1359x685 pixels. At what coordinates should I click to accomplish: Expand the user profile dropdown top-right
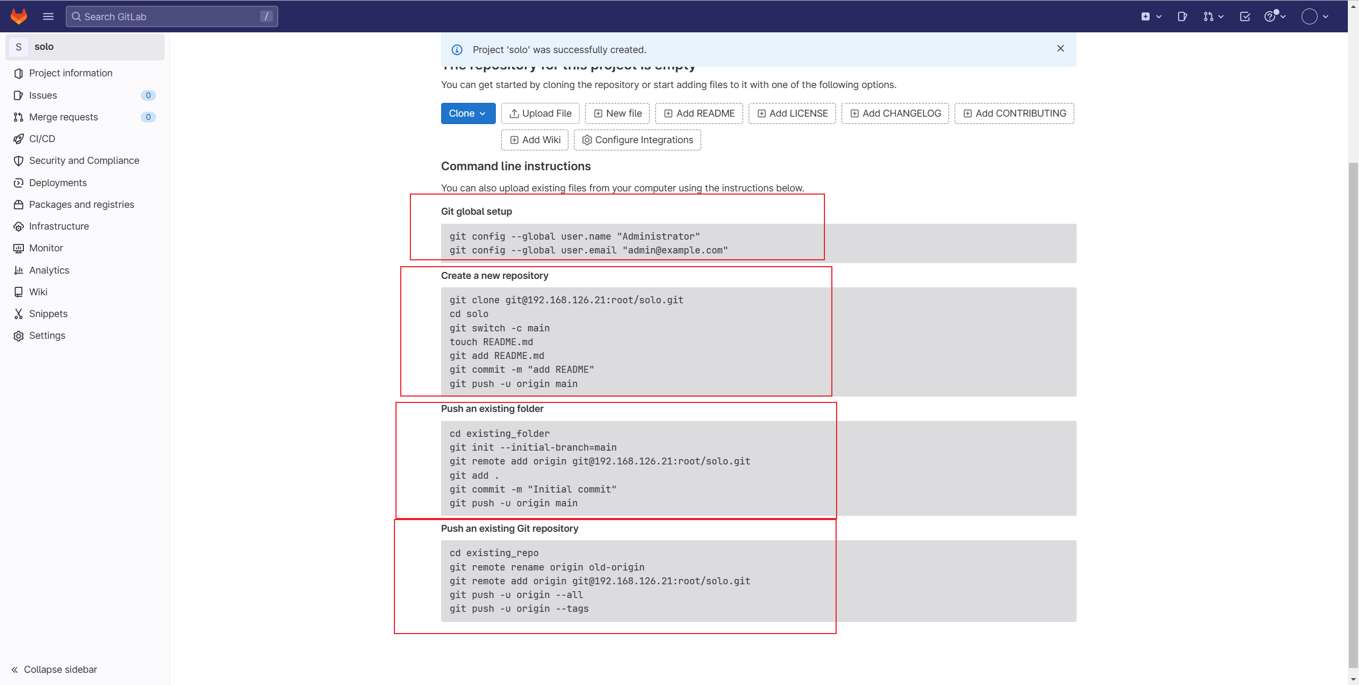click(x=1316, y=16)
